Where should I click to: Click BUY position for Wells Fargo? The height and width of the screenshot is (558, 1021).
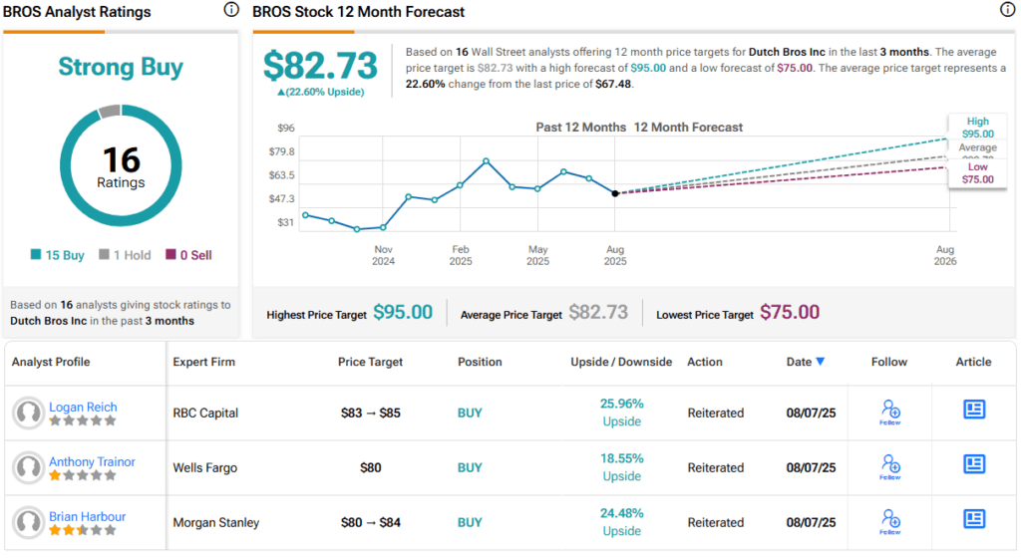pos(470,467)
